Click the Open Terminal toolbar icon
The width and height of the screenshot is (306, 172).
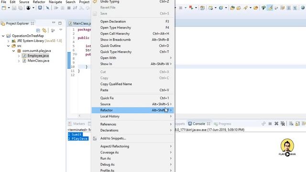click(40, 8)
